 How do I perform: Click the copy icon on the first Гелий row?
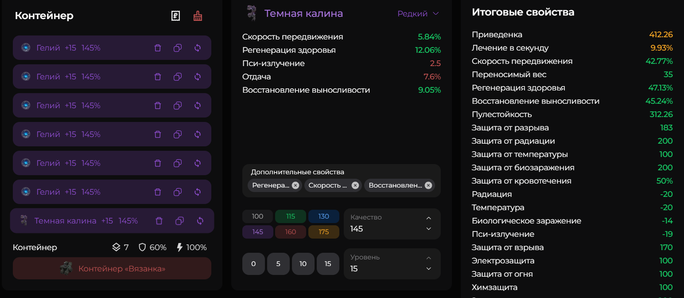[x=178, y=48]
